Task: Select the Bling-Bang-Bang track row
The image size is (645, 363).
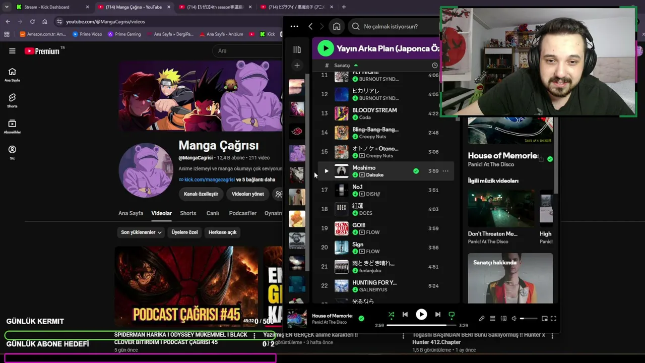Action: click(x=386, y=133)
